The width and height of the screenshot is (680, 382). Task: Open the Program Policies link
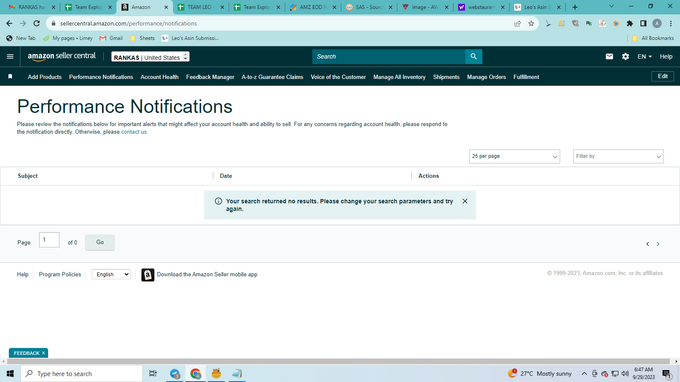point(60,275)
